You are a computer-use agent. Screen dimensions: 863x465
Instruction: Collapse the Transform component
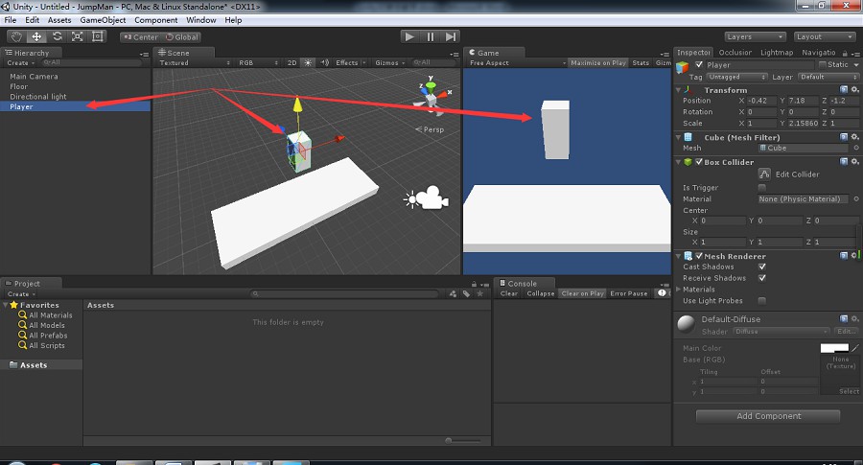(x=678, y=90)
